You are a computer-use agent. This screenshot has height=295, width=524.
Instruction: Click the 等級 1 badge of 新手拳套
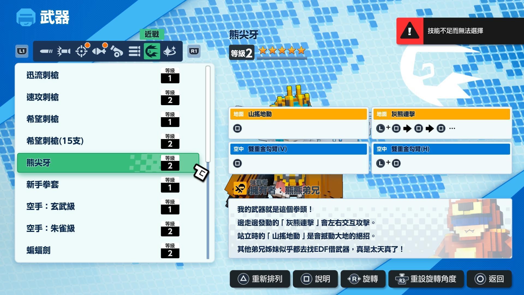click(170, 185)
